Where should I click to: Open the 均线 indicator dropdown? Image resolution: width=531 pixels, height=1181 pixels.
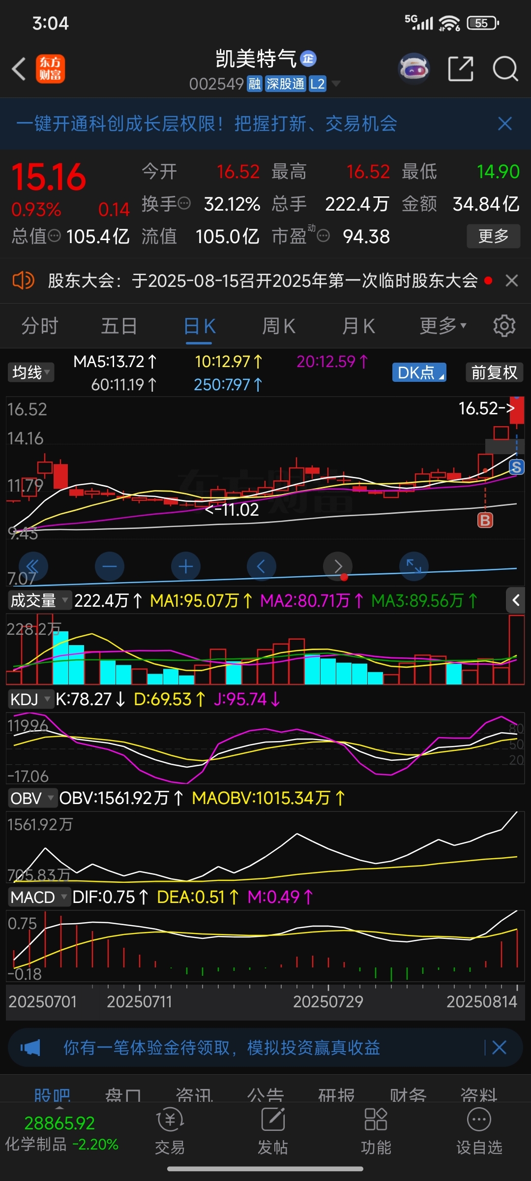tap(31, 373)
